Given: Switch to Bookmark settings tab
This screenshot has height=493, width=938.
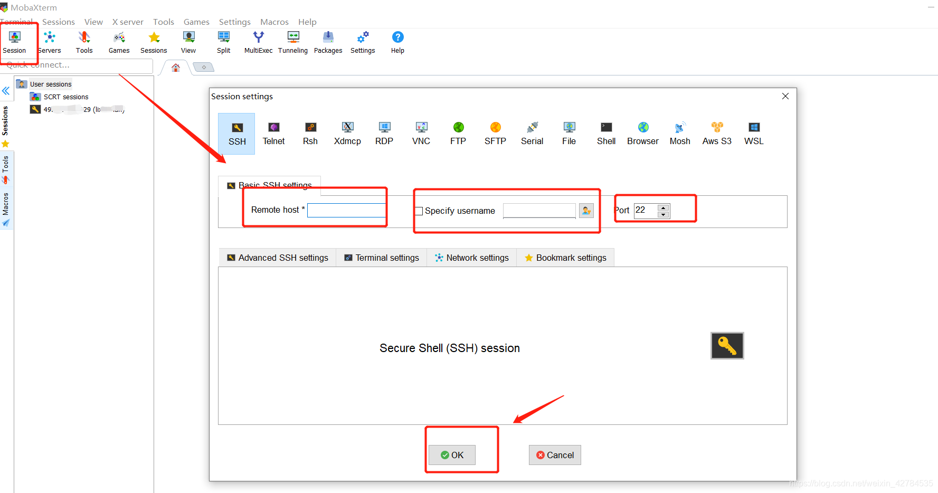Looking at the screenshot, I should point(565,258).
